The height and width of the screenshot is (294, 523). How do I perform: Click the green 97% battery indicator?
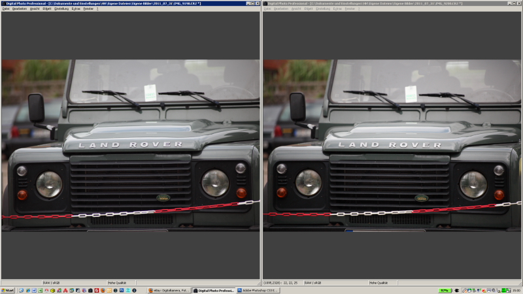click(445, 291)
